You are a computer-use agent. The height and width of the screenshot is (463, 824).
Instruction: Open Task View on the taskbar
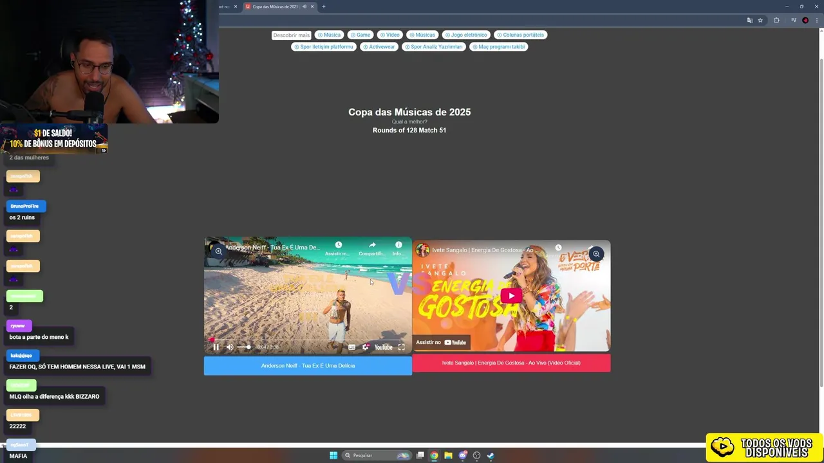tap(420, 455)
